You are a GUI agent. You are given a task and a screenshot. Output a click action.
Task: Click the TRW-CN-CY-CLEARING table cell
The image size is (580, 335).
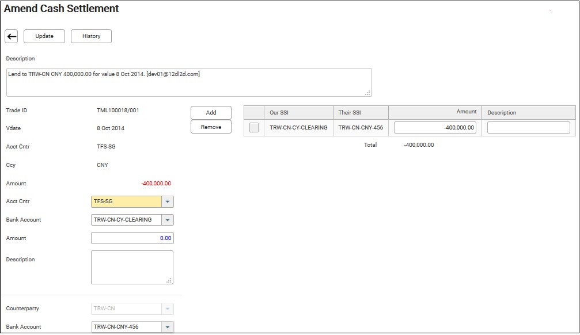[x=298, y=128]
